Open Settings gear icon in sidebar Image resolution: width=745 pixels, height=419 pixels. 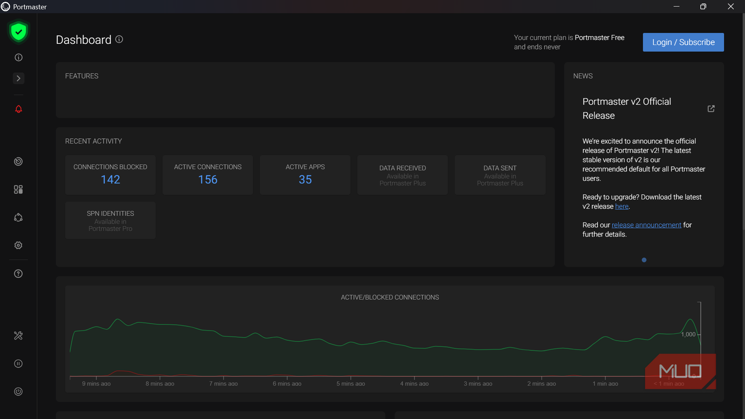pyautogui.click(x=19, y=245)
